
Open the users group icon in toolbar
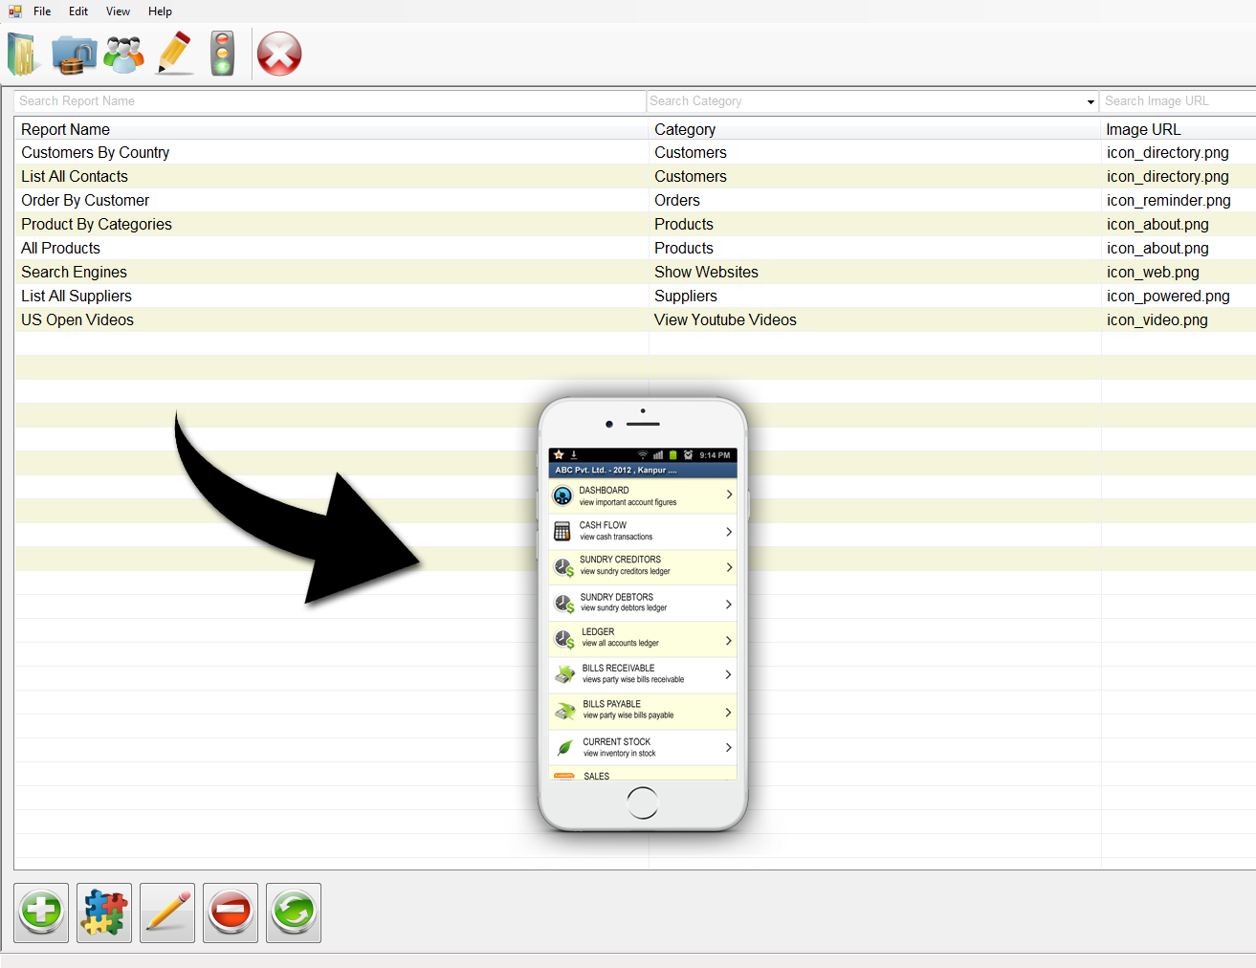coord(124,55)
